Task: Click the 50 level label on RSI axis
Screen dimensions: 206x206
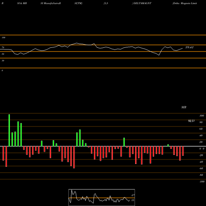Action: [3, 54]
